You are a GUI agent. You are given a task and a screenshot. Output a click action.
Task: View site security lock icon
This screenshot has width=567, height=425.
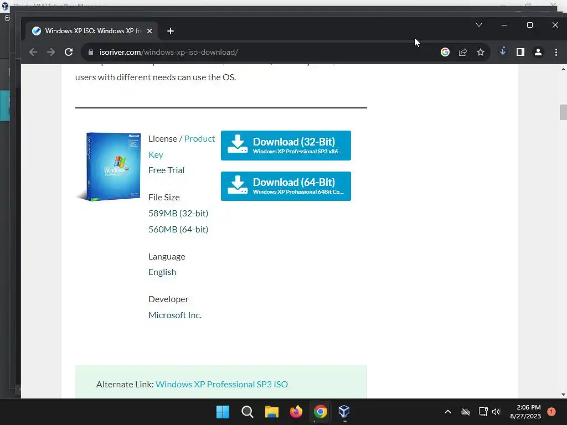[x=91, y=52]
